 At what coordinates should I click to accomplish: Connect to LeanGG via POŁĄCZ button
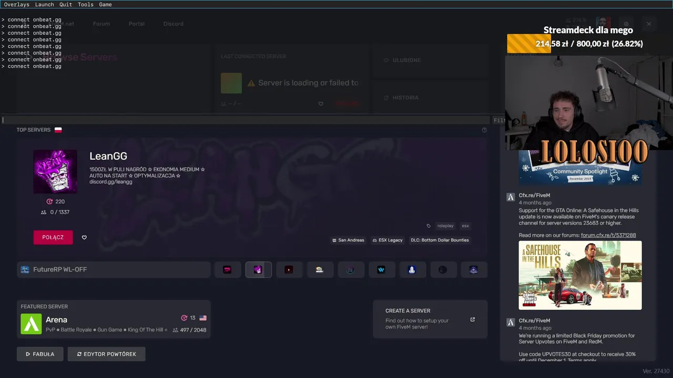click(x=53, y=237)
